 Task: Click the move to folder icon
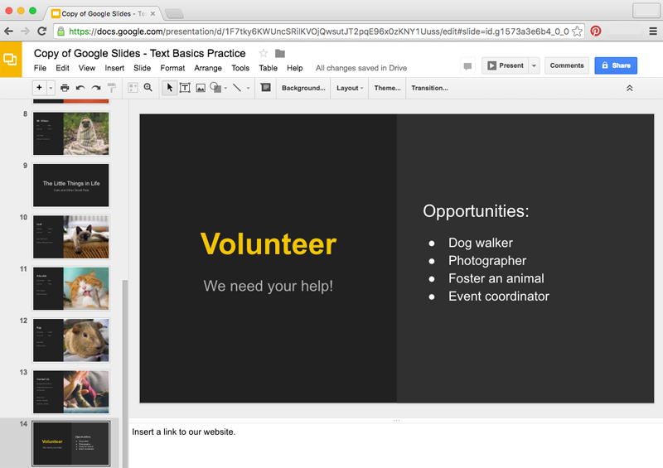click(280, 53)
